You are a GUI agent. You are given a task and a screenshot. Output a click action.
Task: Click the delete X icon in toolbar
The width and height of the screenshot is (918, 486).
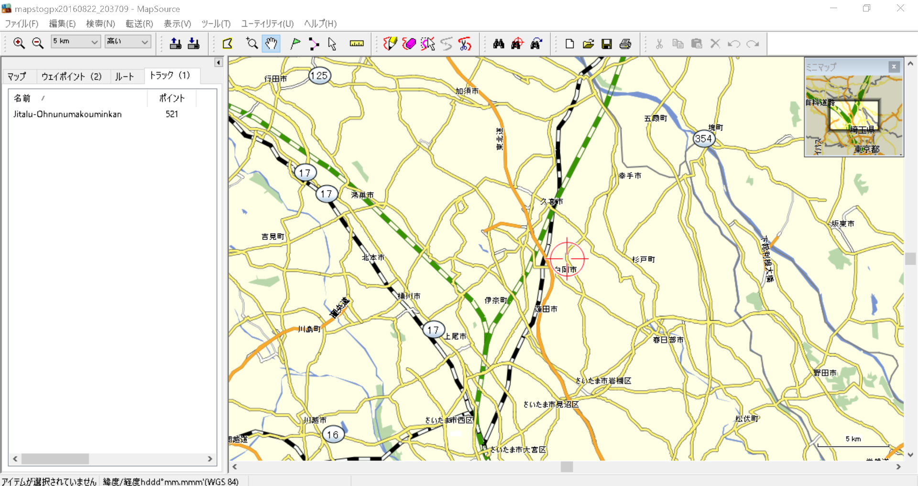715,43
